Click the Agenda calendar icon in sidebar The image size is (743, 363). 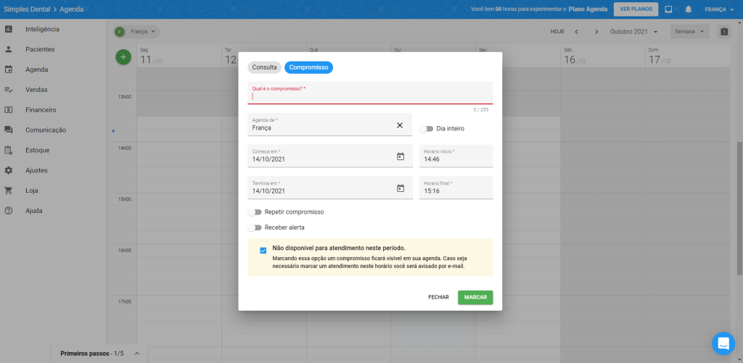(9, 70)
